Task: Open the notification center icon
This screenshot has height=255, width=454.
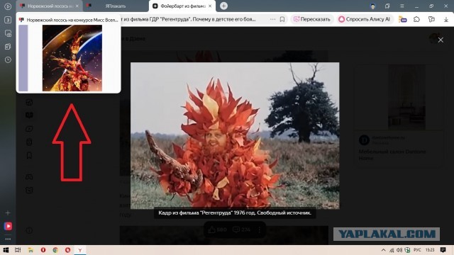Action: click(x=443, y=250)
